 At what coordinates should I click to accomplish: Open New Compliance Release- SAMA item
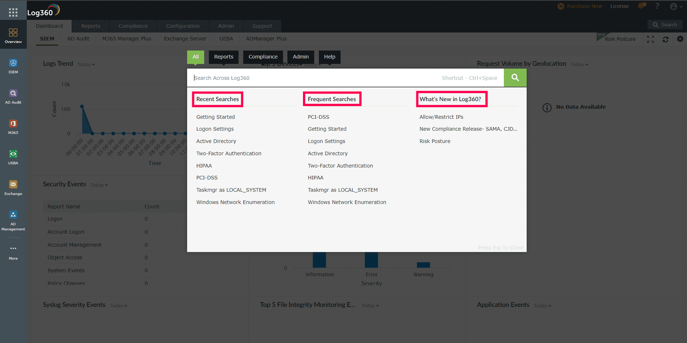click(x=468, y=129)
